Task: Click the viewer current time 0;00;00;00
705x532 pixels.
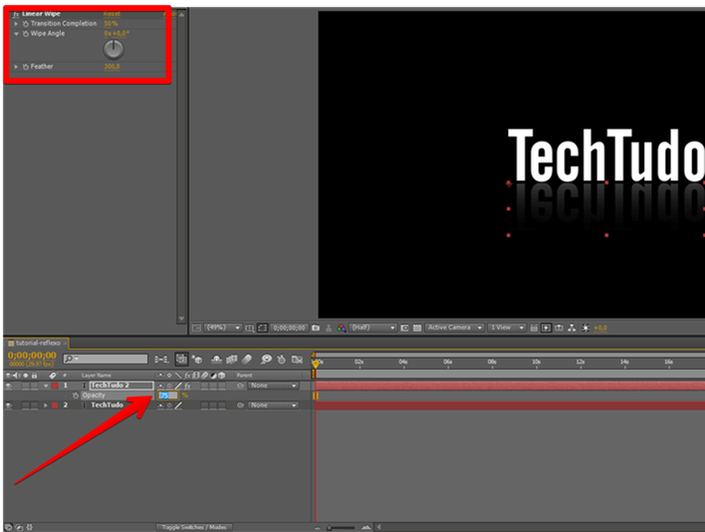Action: (289, 328)
